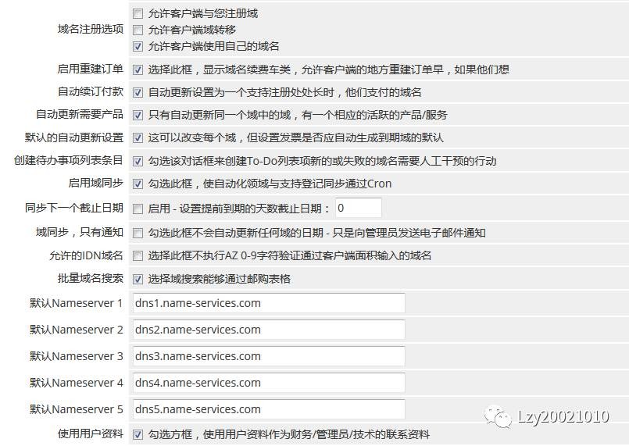Toggle the 默认的自动更新设置 checkbox

pyautogui.click(x=138, y=138)
